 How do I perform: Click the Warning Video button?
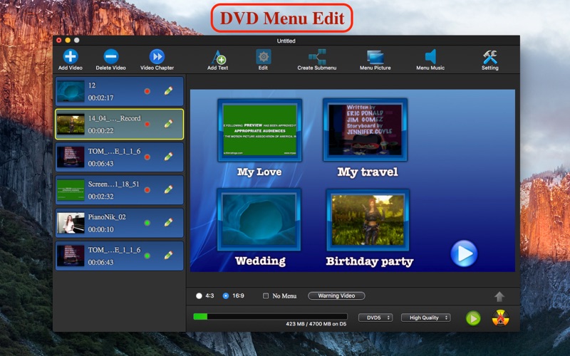tap(336, 295)
